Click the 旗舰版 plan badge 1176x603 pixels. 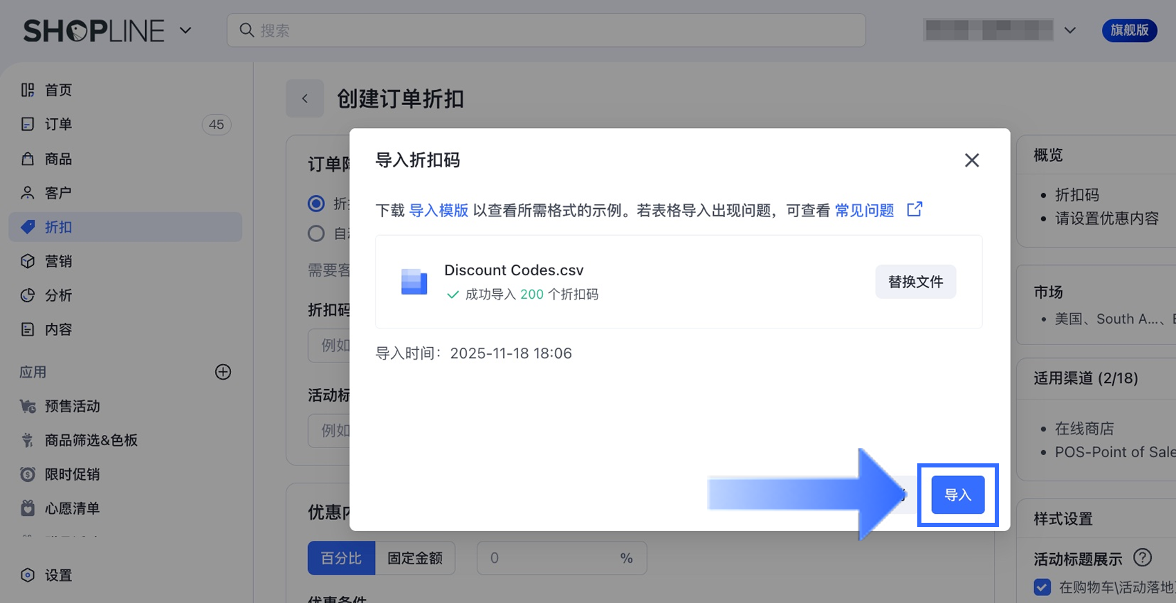tap(1130, 30)
